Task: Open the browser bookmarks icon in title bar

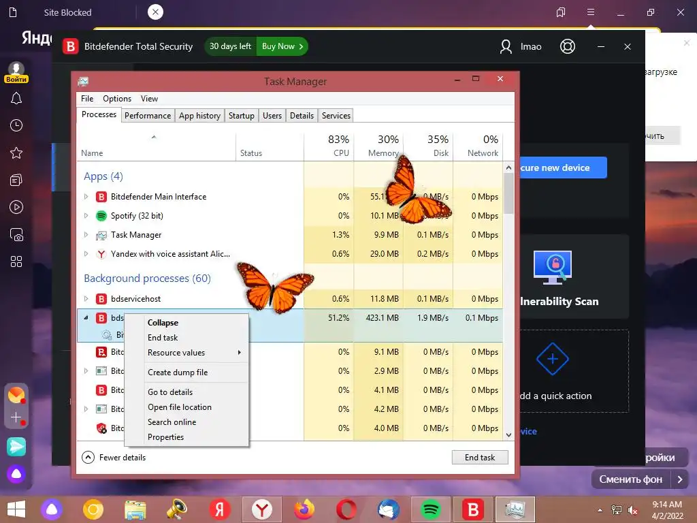Action: coord(561,12)
